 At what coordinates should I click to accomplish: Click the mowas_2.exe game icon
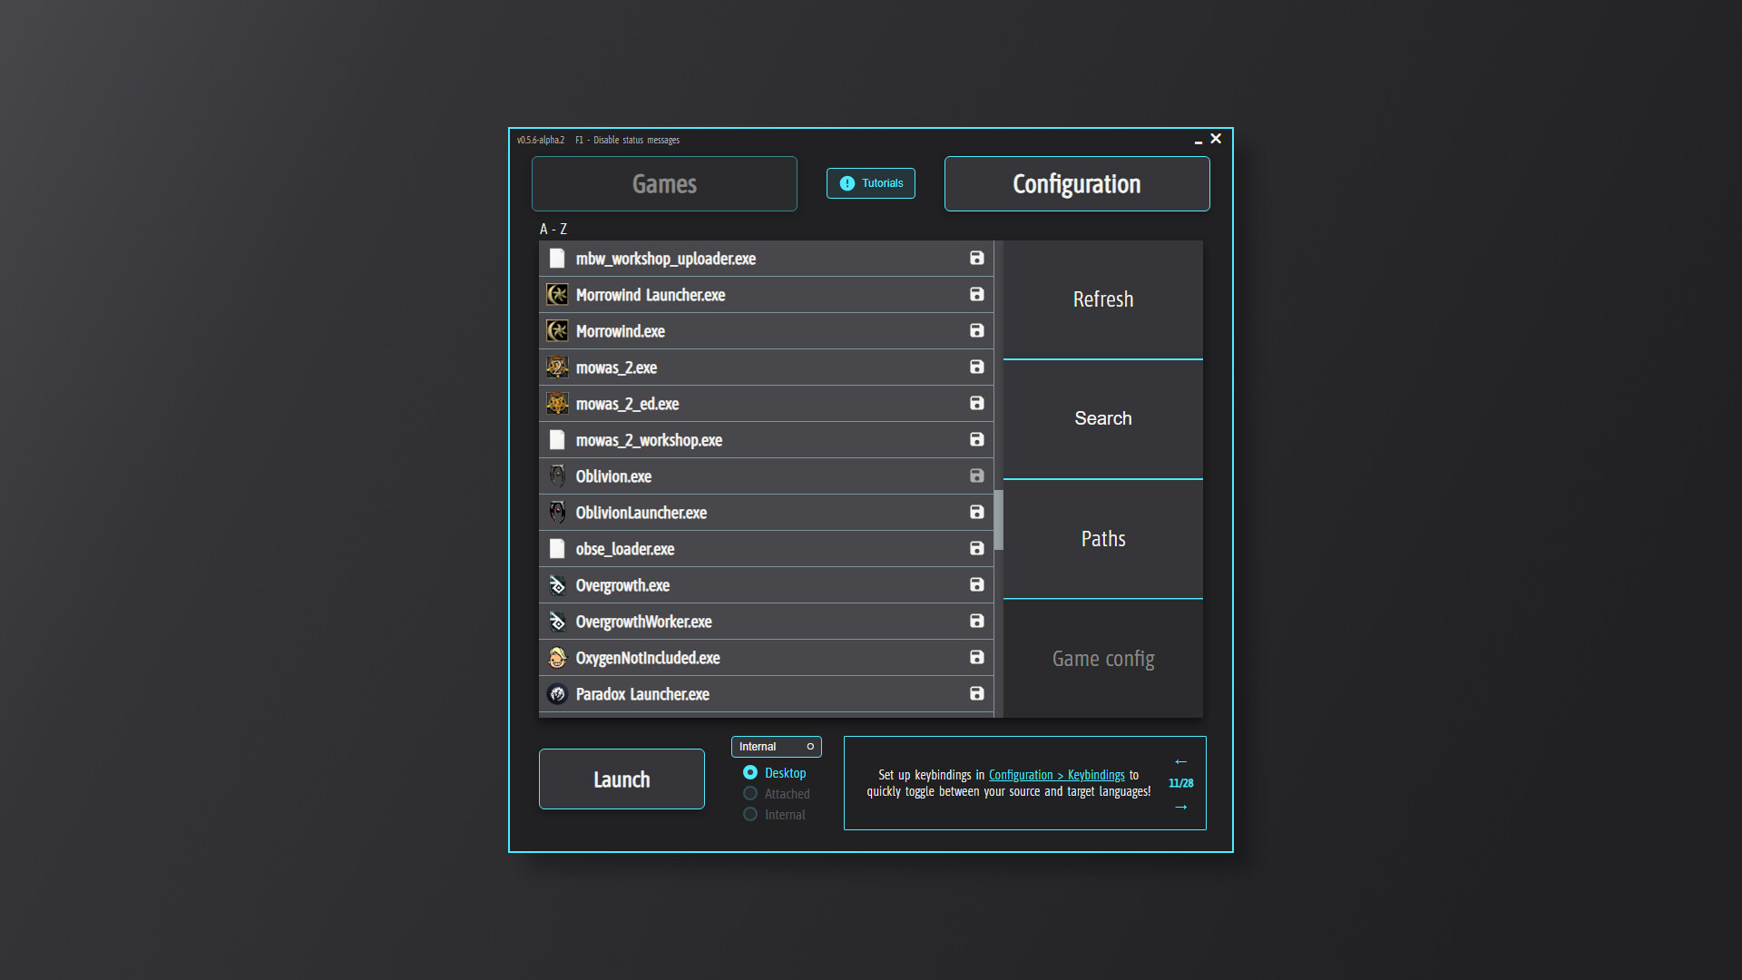click(557, 367)
